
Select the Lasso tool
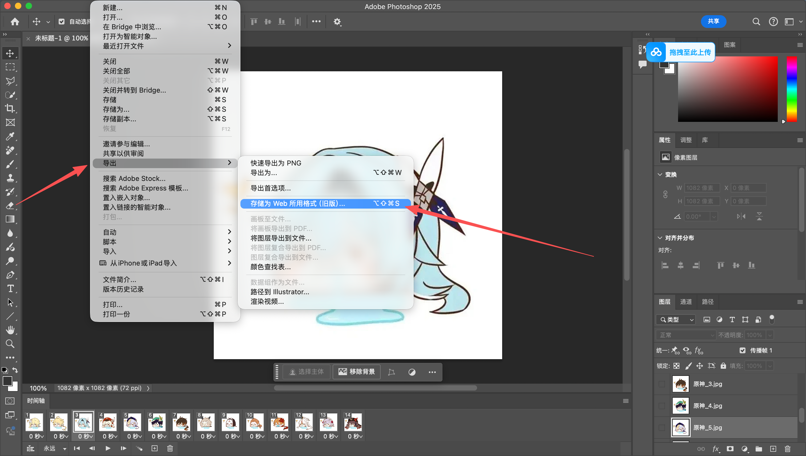(10, 81)
